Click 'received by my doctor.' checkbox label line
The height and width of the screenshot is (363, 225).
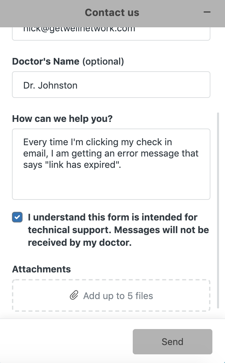click(80, 243)
